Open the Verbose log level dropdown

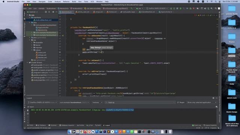(x=97, y=102)
